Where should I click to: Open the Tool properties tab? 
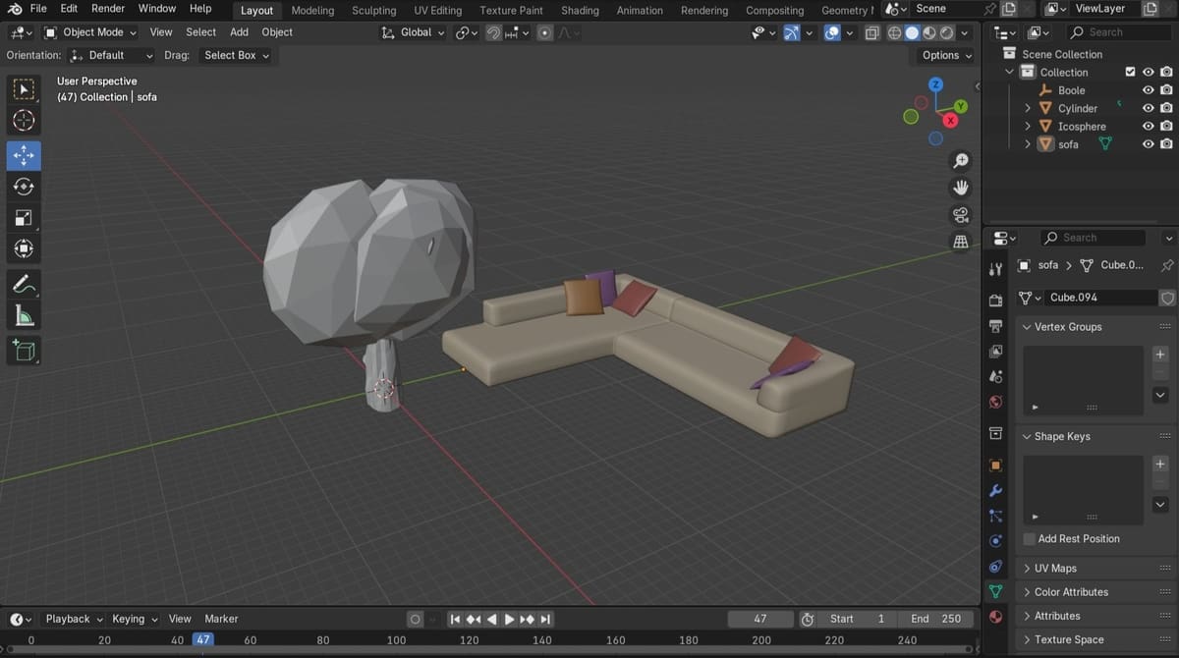coord(996,269)
